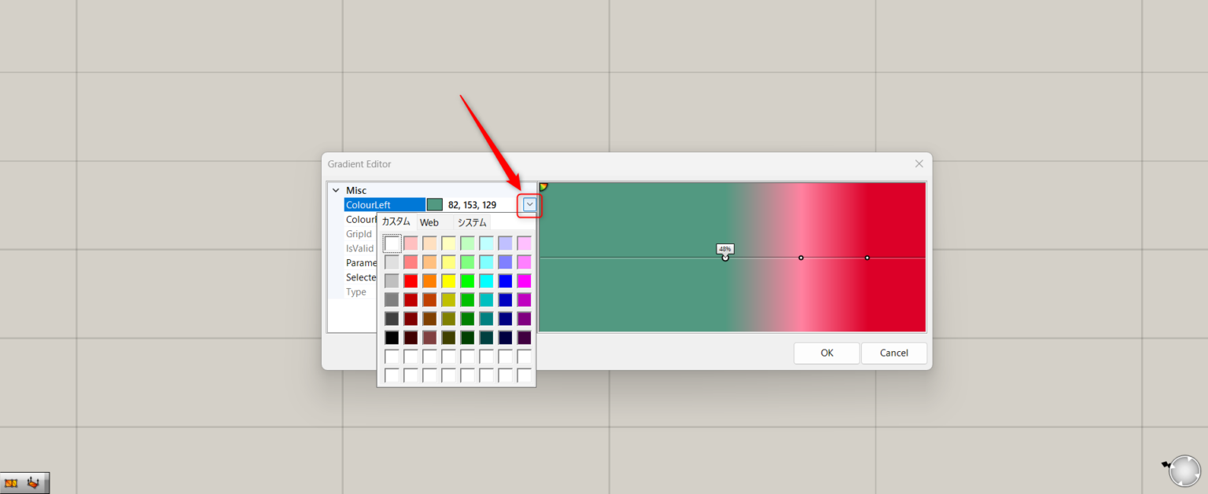The height and width of the screenshot is (494, 1208).
Task: Select the white swatch in the palette
Action: (392, 243)
